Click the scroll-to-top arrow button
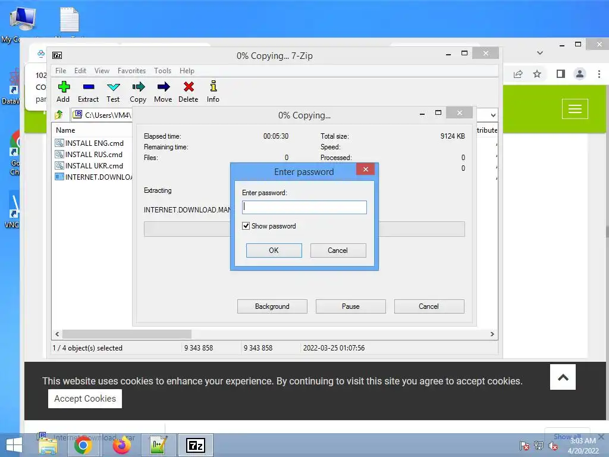Image resolution: width=609 pixels, height=457 pixels. pyautogui.click(x=563, y=377)
